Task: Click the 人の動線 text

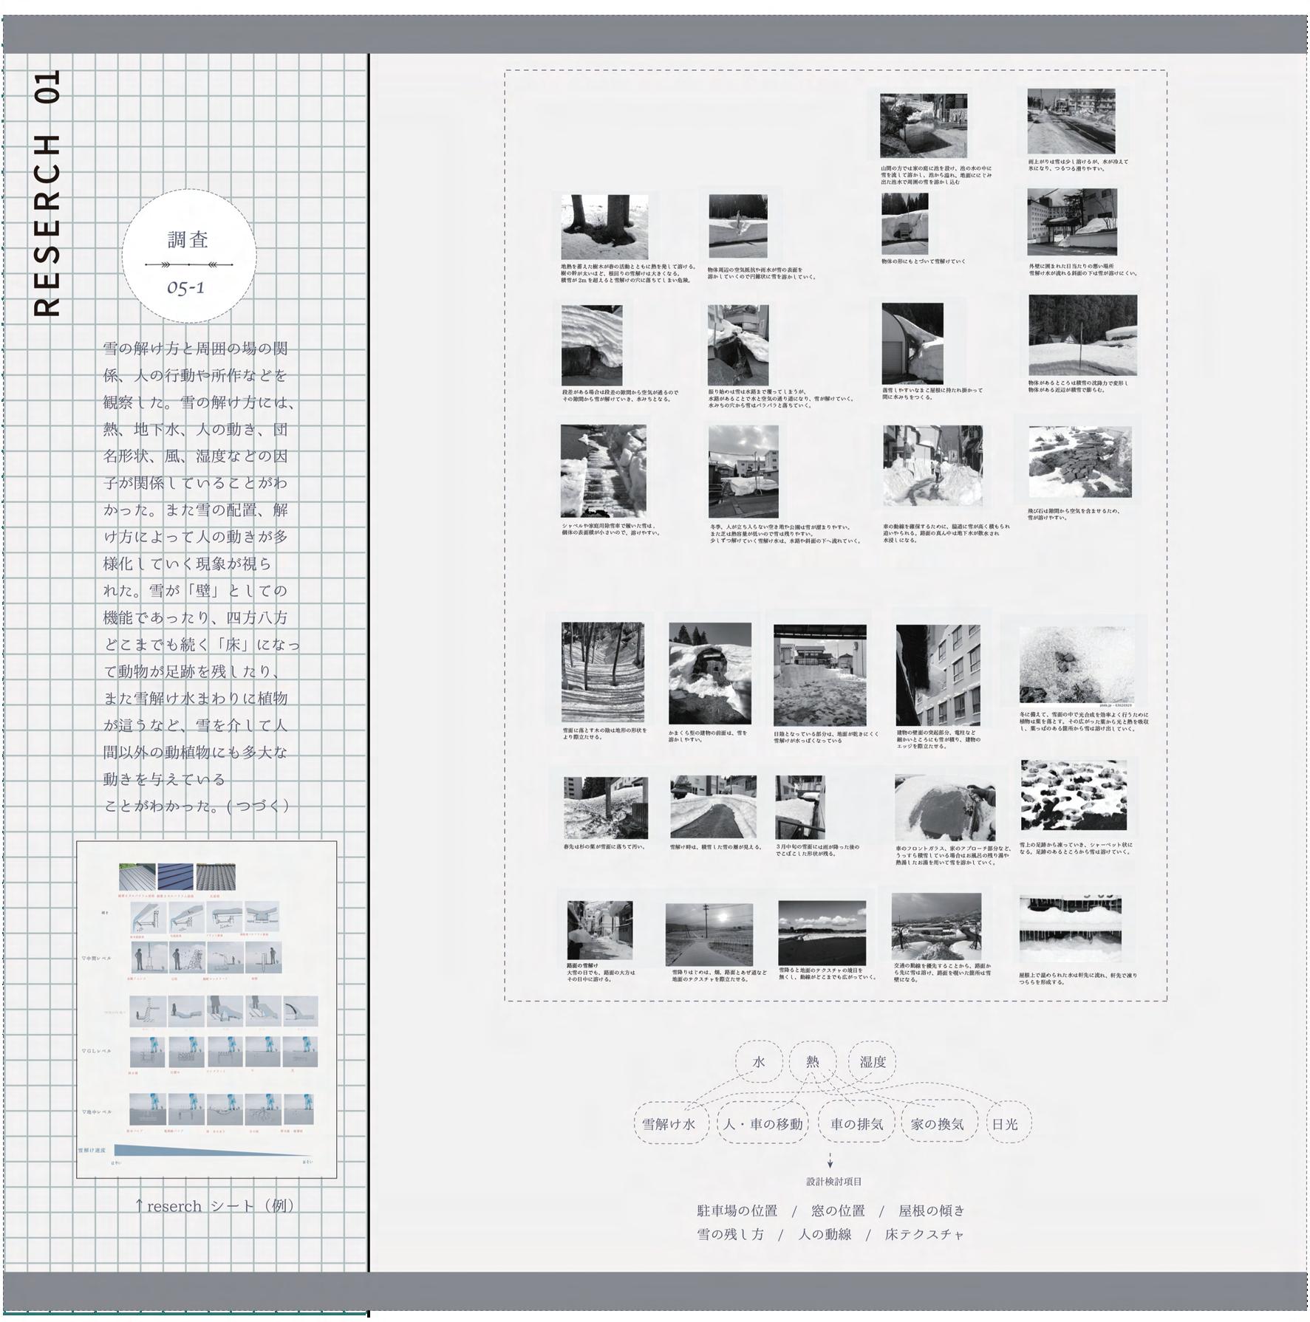Action: tap(825, 1234)
